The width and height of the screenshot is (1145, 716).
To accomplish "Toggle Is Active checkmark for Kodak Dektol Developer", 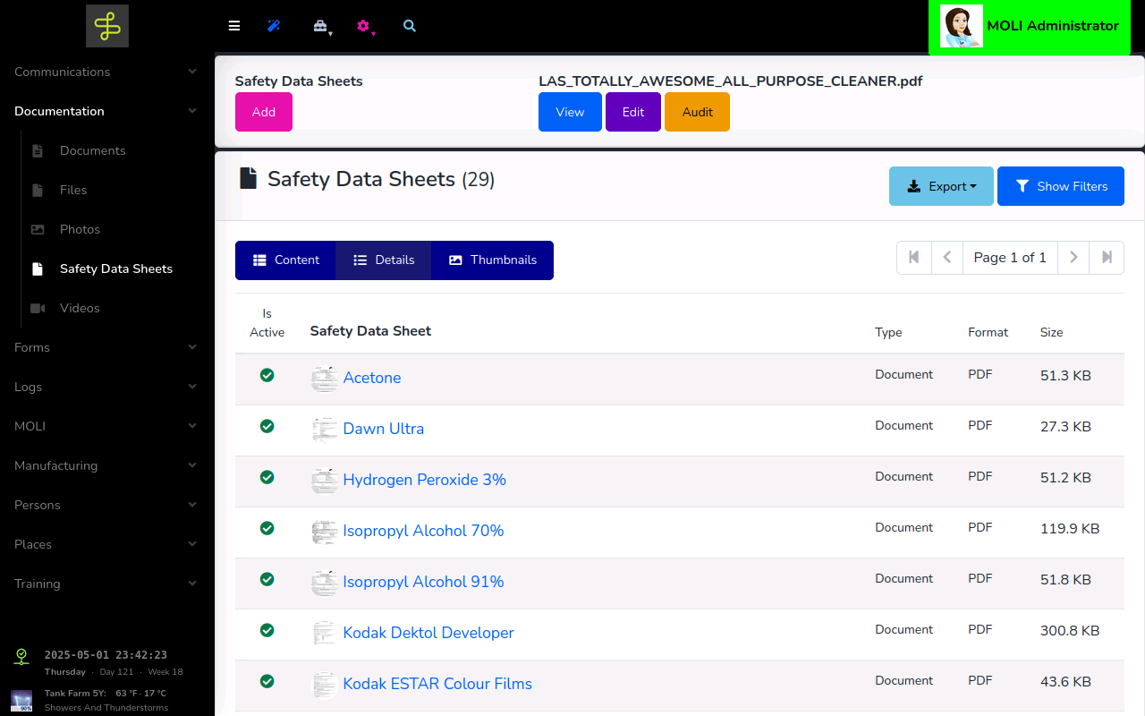I will (x=267, y=630).
